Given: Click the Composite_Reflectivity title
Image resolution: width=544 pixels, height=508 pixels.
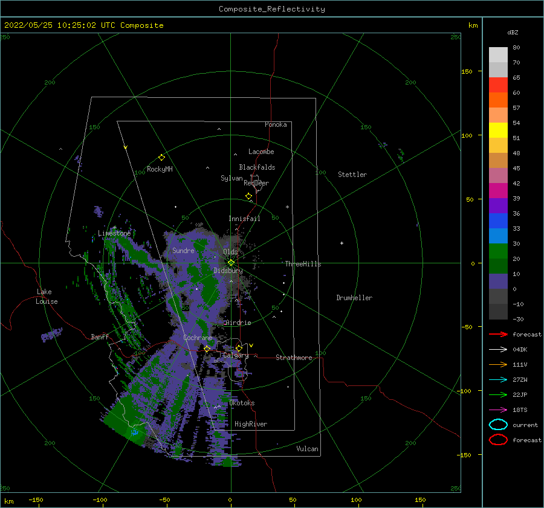Looking at the screenshot, I should click(x=272, y=9).
